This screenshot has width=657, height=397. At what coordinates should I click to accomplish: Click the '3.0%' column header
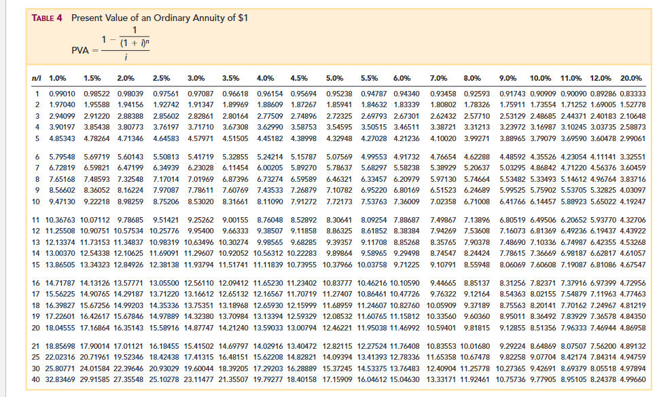point(196,78)
